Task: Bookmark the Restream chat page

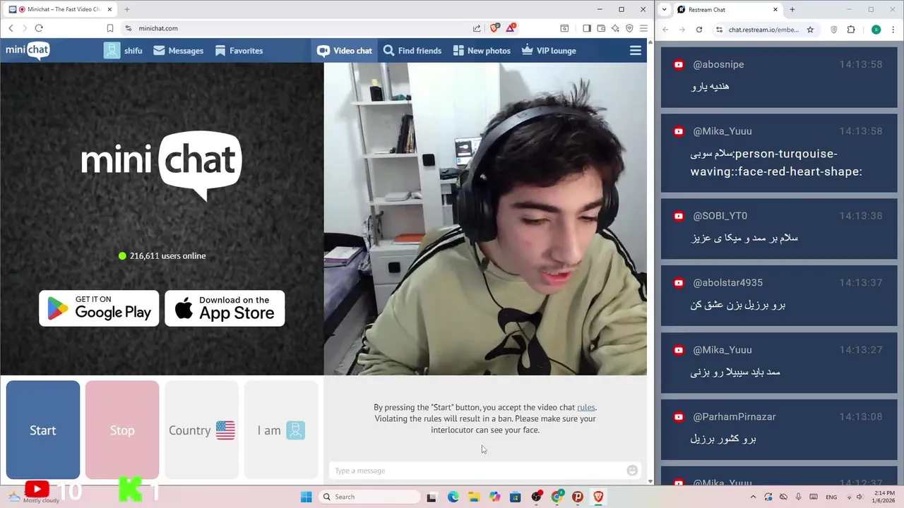Action: click(810, 30)
